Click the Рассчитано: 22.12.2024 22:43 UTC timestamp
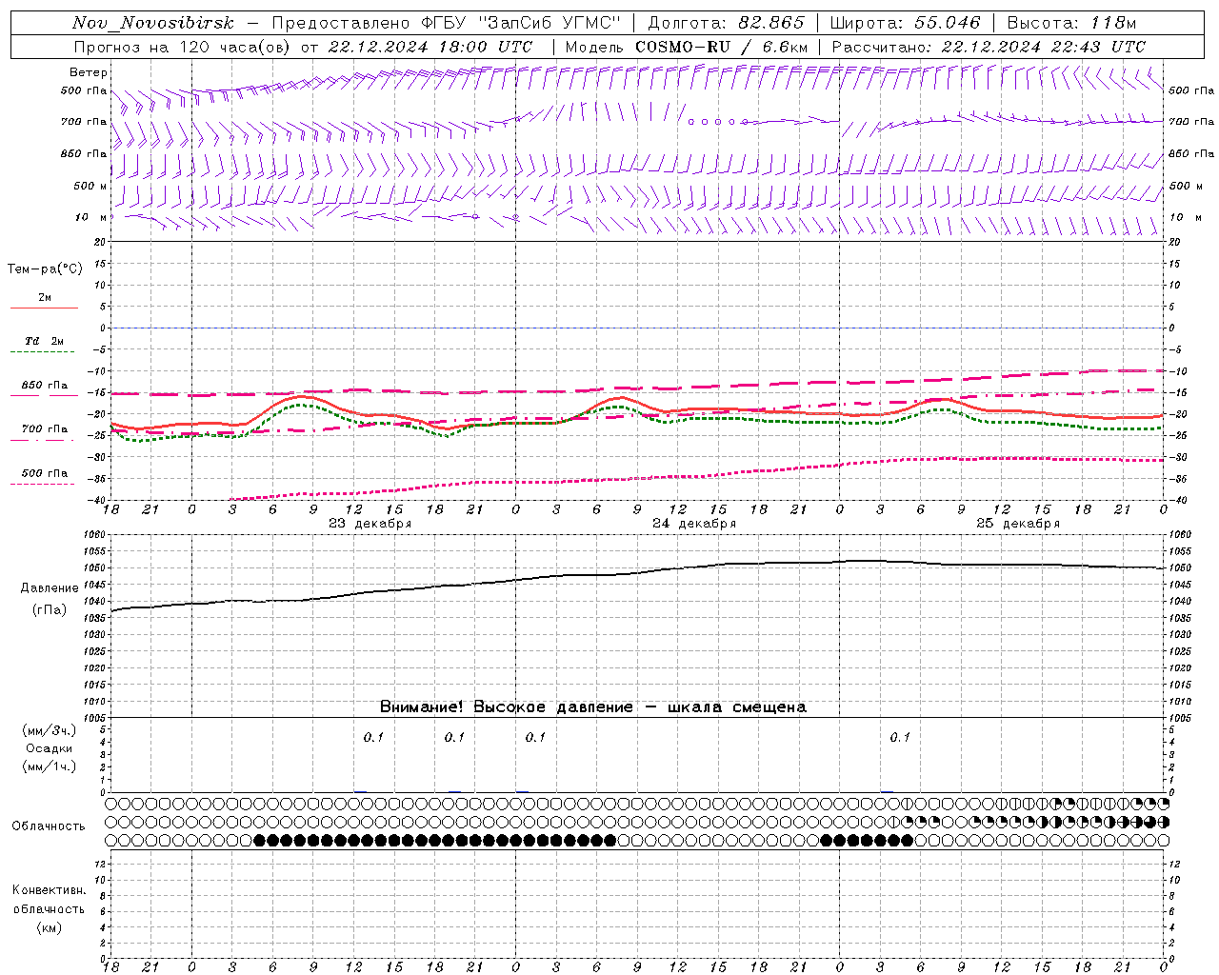The height and width of the screenshot is (975, 1219). tap(989, 47)
